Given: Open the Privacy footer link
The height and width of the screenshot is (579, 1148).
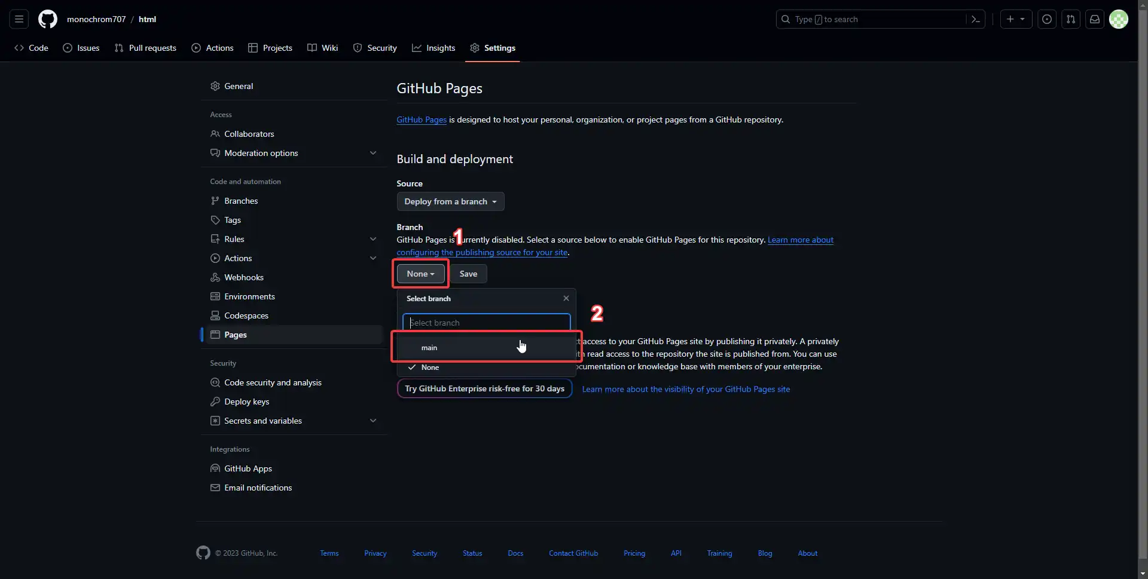Looking at the screenshot, I should pyautogui.click(x=375, y=553).
